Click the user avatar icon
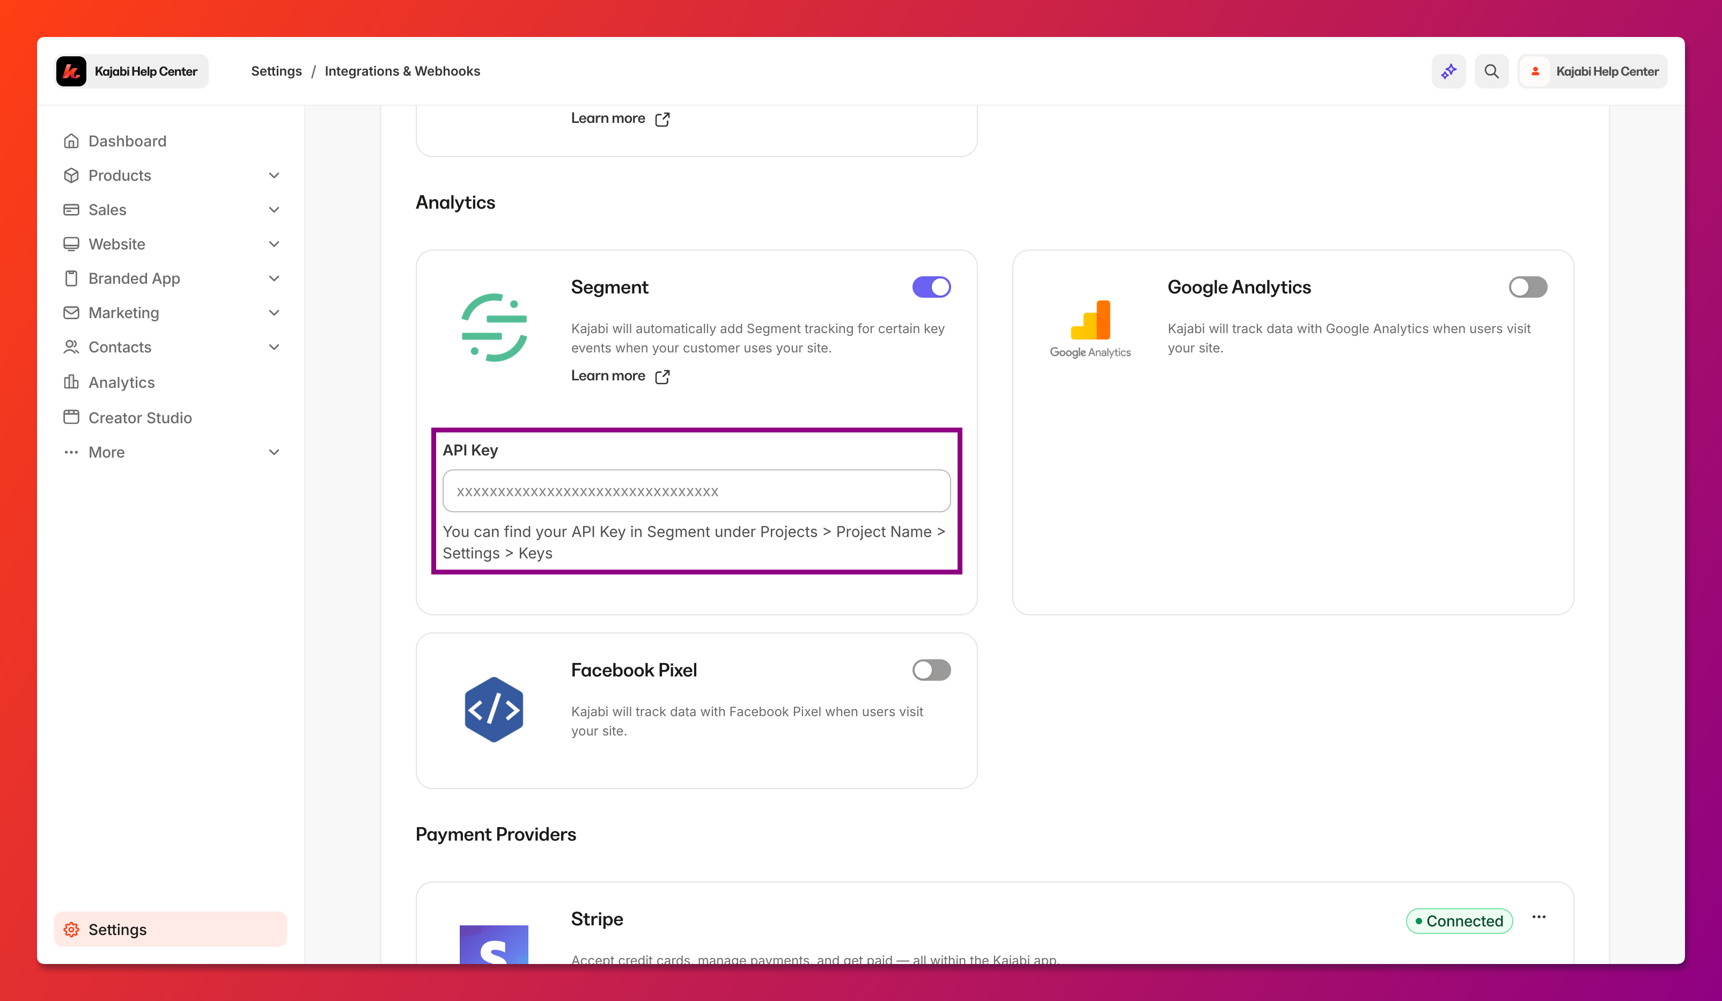Screen dimensions: 1722x1001 click(1535, 71)
